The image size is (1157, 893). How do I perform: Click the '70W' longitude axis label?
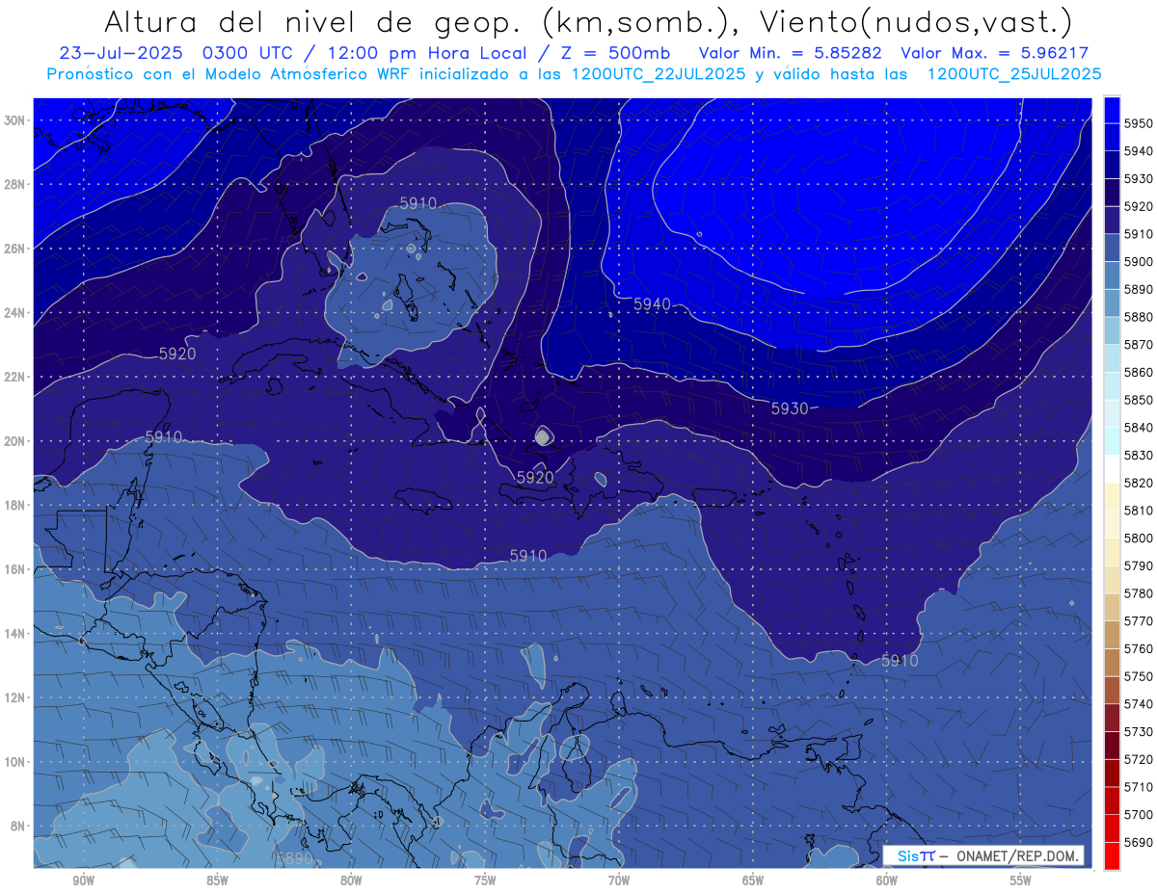click(x=619, y=880)
